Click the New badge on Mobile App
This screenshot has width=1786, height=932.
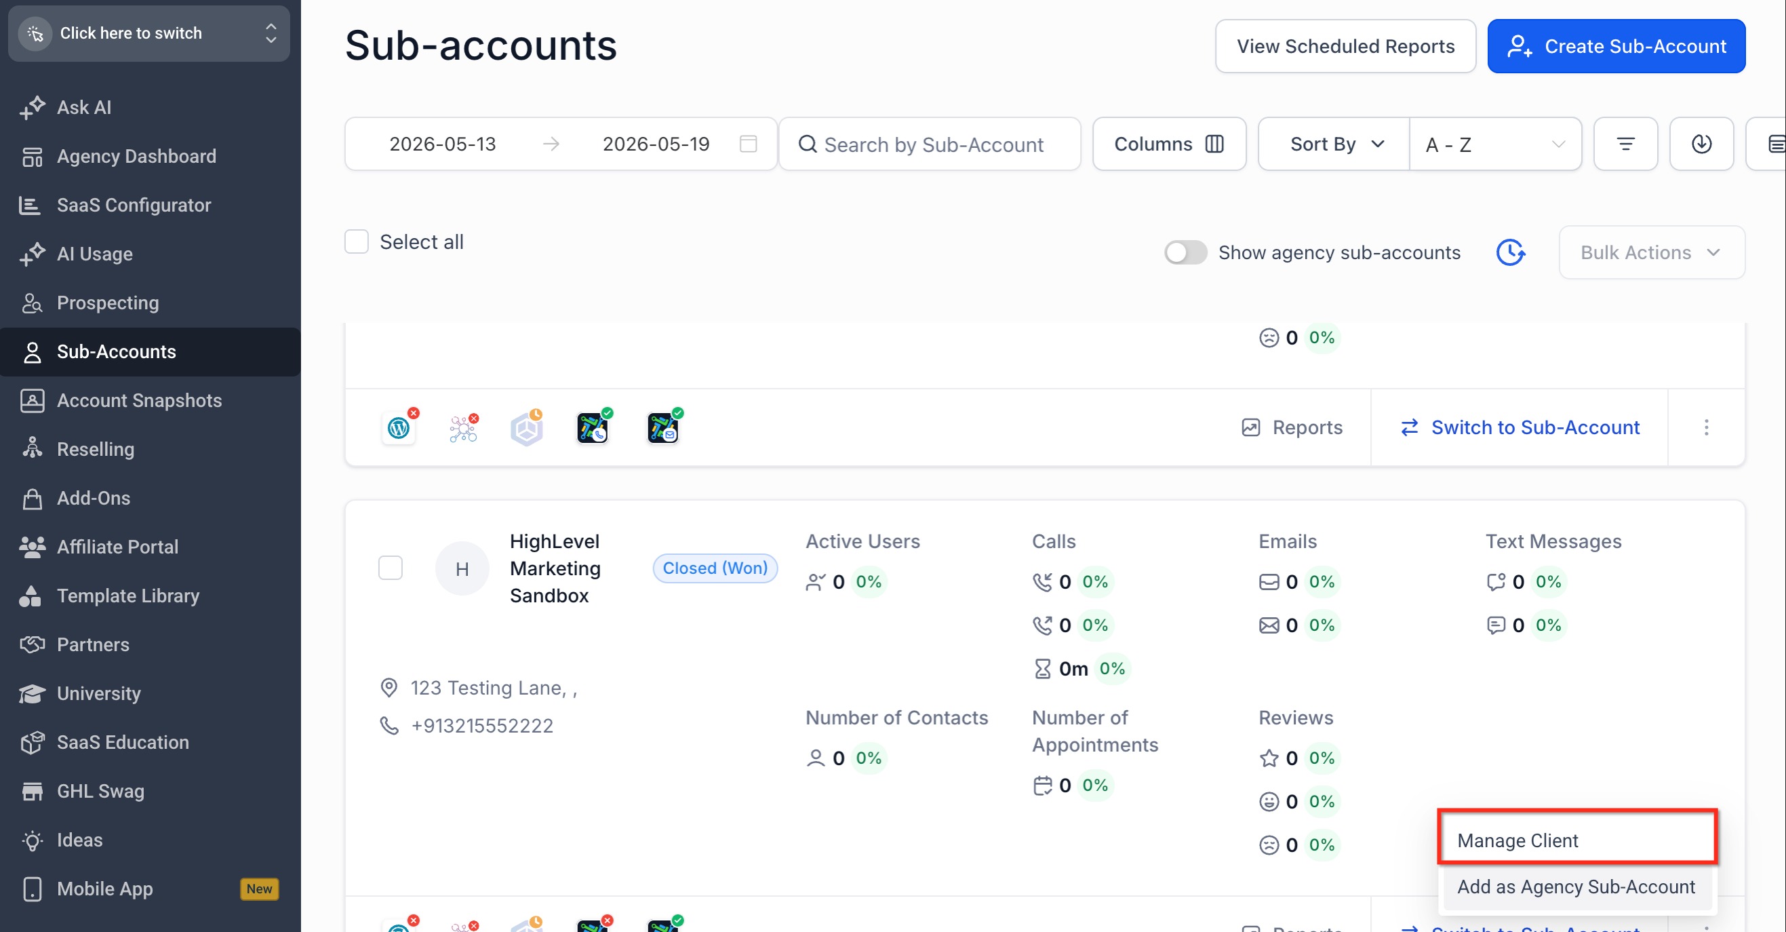(258, 889)
